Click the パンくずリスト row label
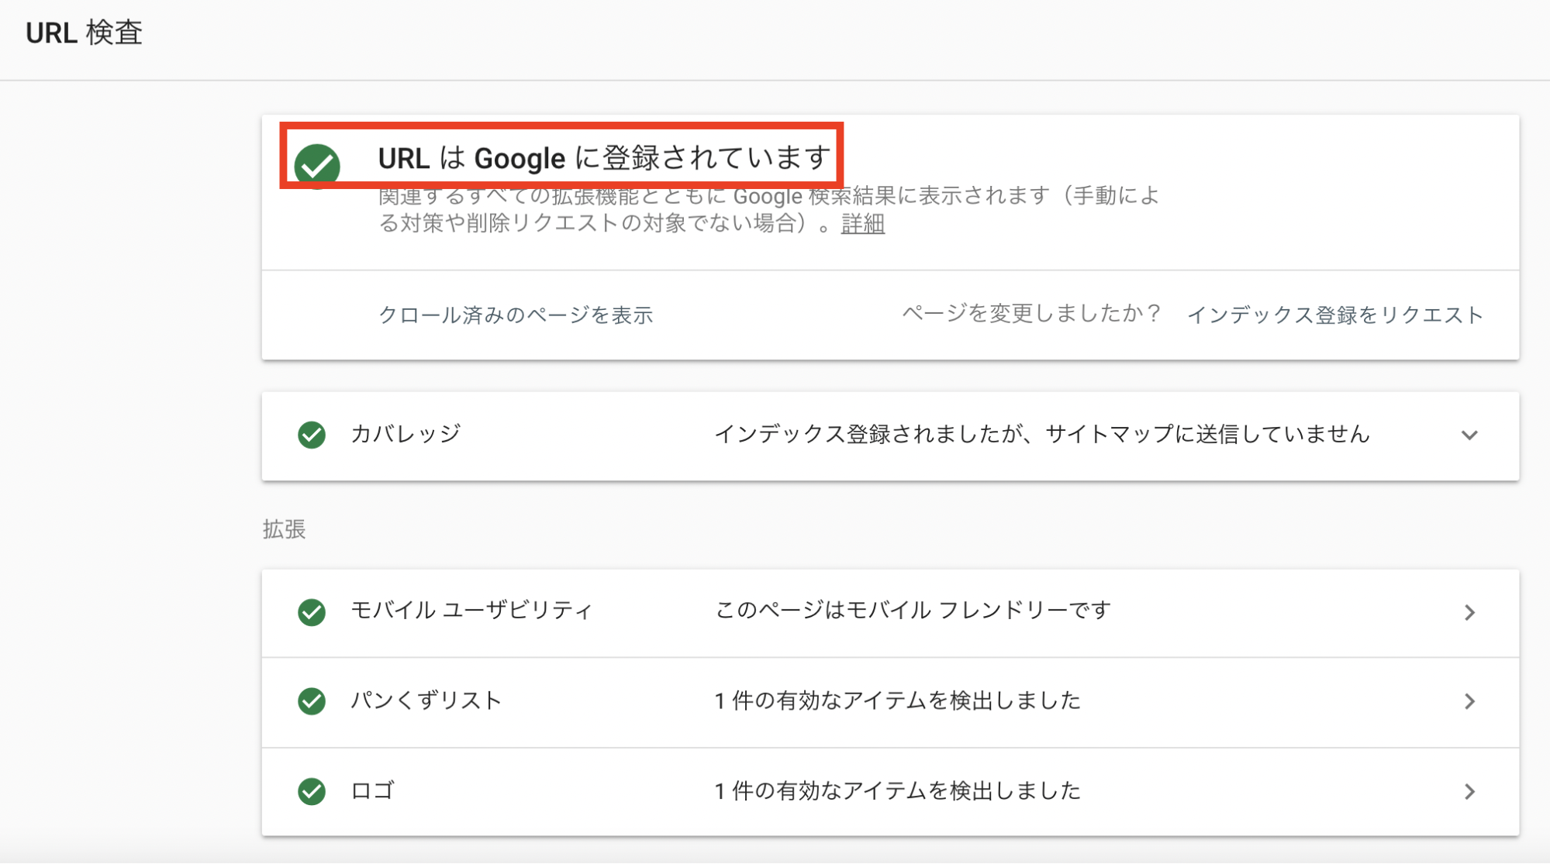The width and height of the screenshot is (1550, 864). pos(426,700)
